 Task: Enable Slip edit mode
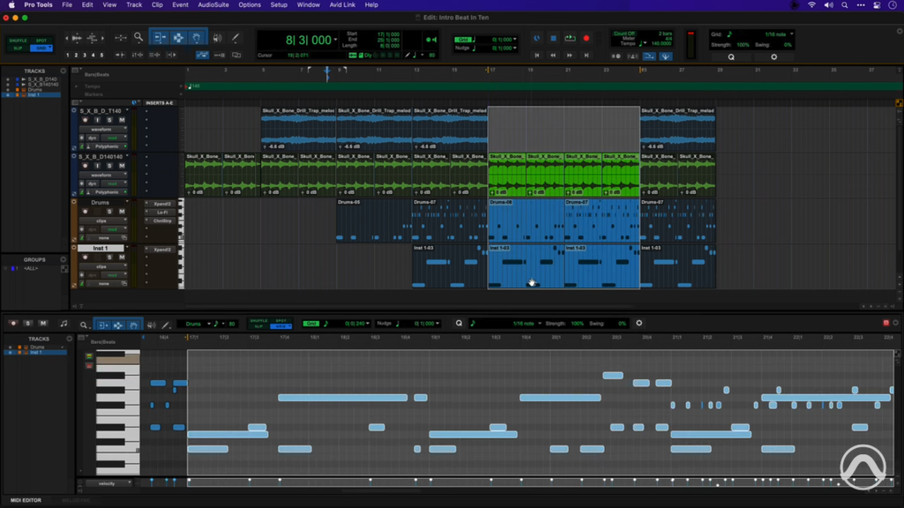click(18, 48)
